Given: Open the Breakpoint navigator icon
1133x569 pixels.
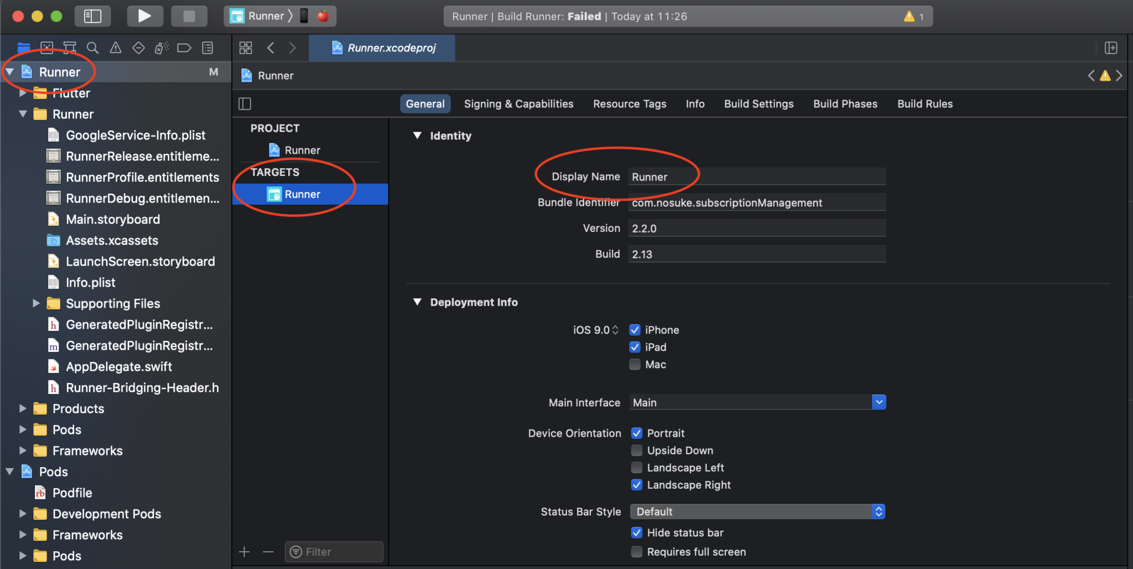Looking at the screenshot, I should point(184,48).
